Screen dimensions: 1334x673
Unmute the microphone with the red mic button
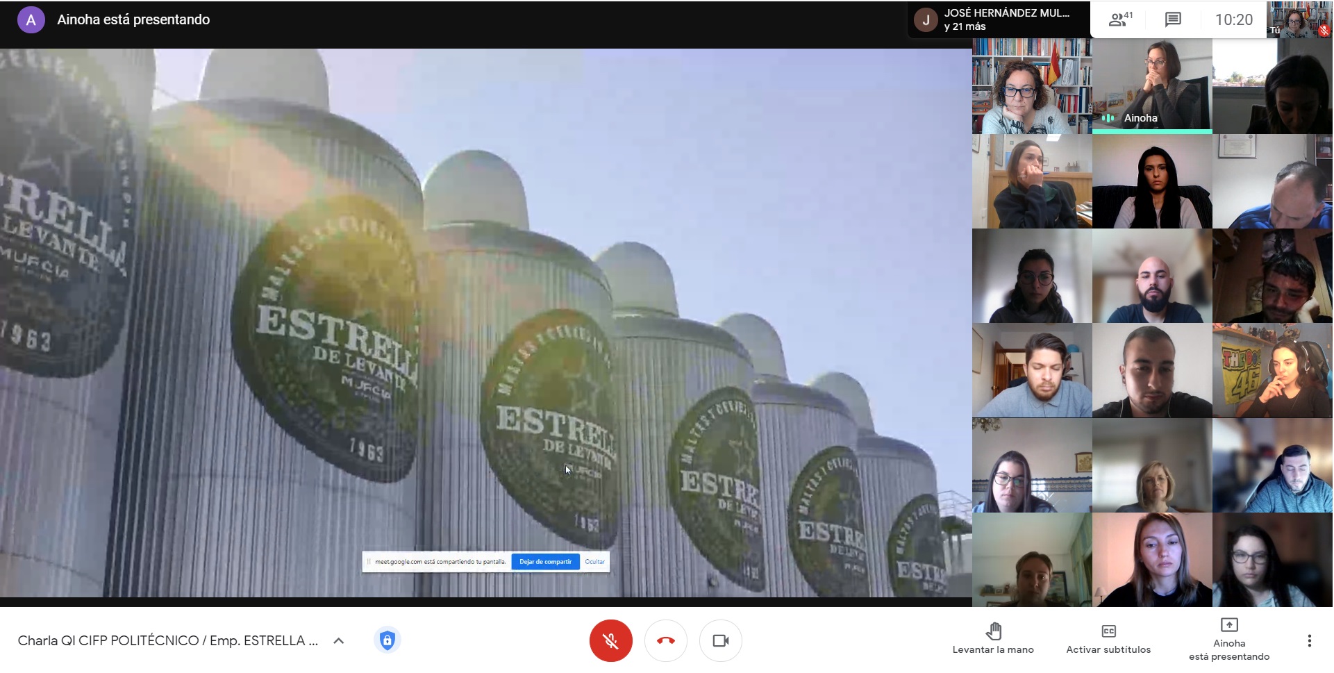(x=610, y=640)
